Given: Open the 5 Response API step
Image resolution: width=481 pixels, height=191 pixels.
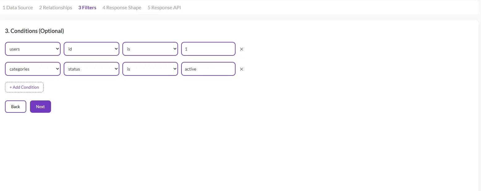Looking at the screenshot, I should coord(164,8).
